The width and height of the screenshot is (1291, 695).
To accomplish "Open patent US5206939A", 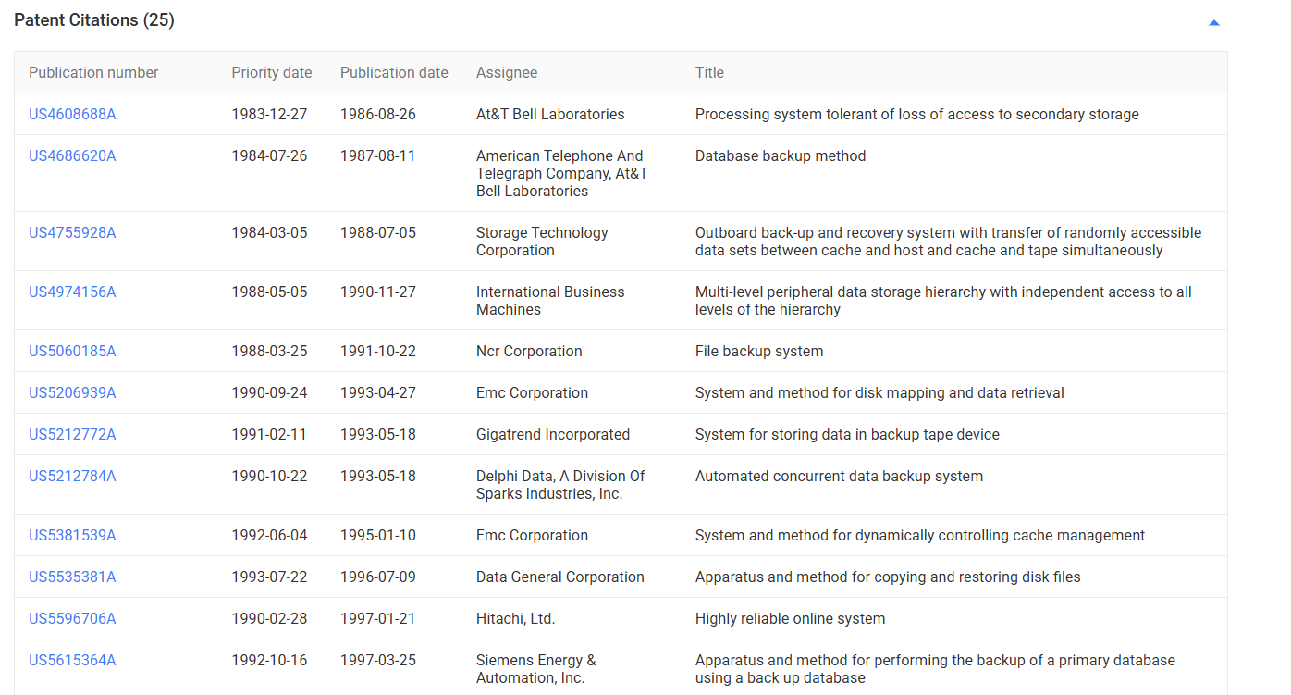I will coord(72,392).
